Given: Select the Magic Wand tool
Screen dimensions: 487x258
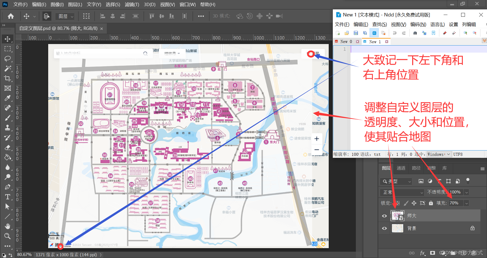Looking at the screenshot, I should (x=8, y=69).
